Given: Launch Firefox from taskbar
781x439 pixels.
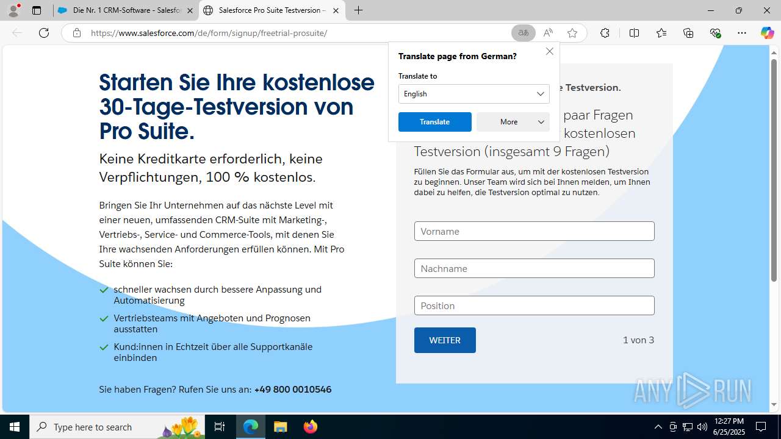Looking at the screenshot, I should [310, 427].
